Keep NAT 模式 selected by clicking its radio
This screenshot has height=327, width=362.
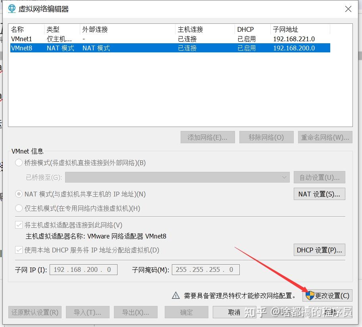[x=18, y=194]
